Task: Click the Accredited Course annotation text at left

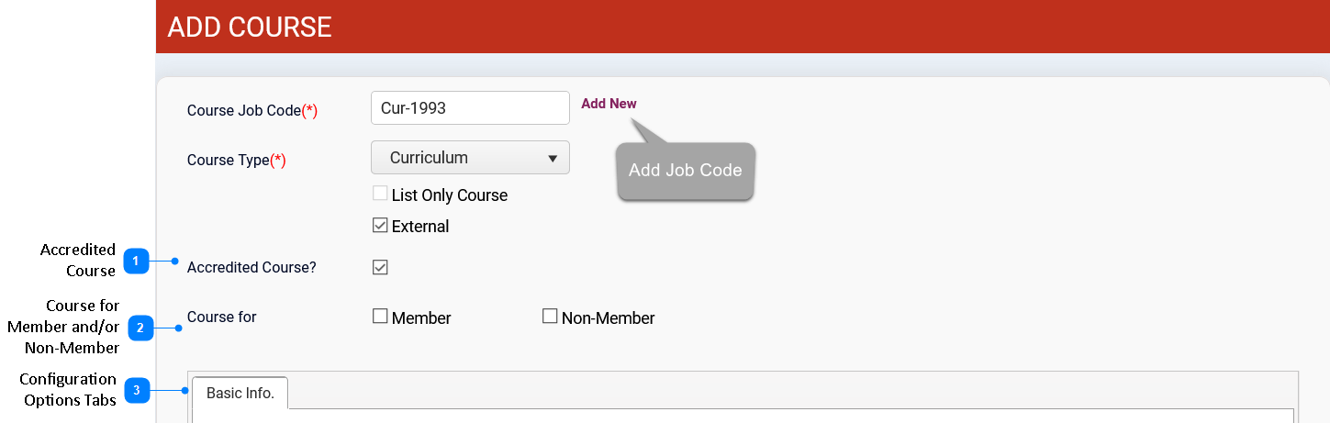Action: 78,261
